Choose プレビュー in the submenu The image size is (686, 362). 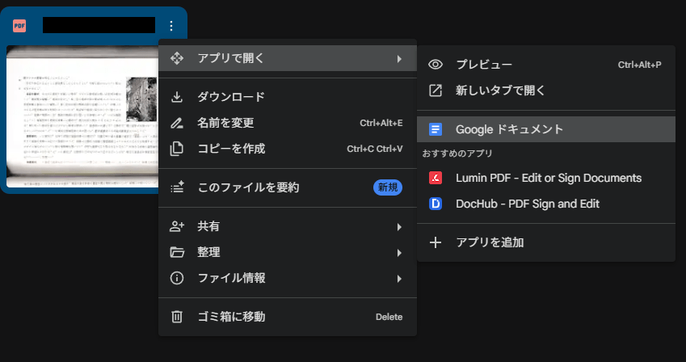[546, 65]
